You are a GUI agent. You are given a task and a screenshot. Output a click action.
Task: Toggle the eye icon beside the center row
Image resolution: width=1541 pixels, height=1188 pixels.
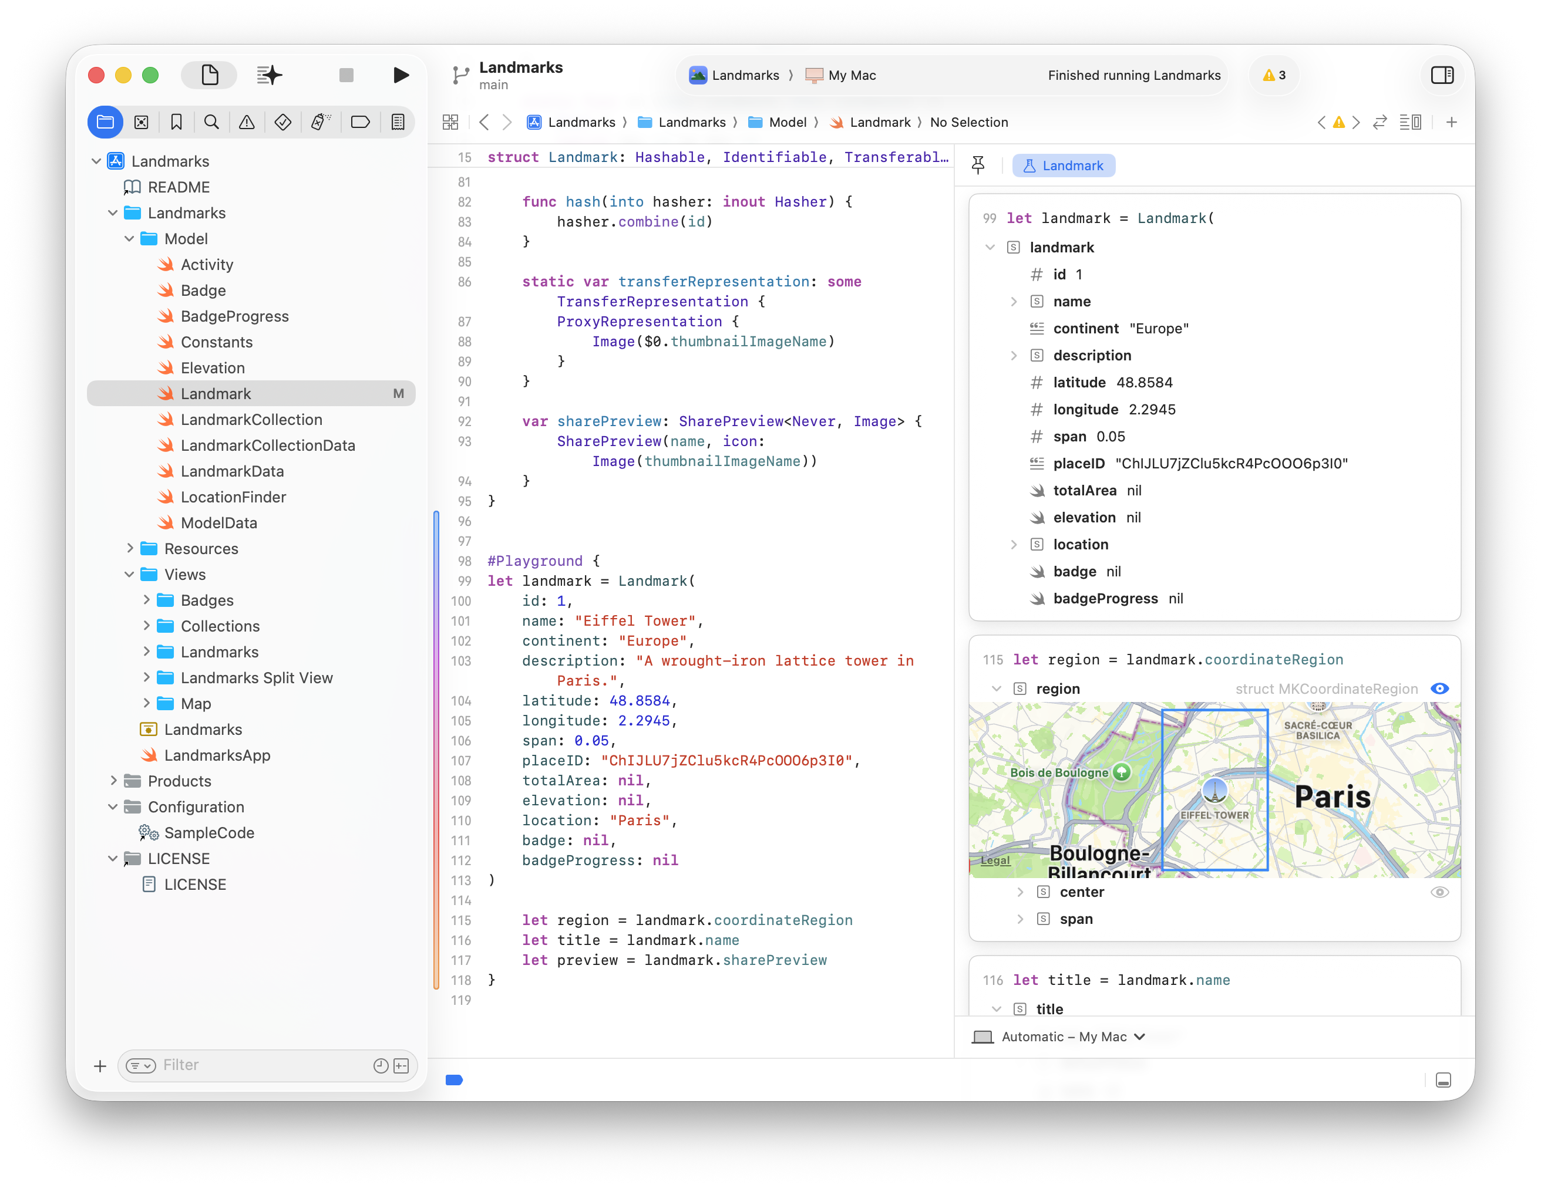coord(1440,892)
